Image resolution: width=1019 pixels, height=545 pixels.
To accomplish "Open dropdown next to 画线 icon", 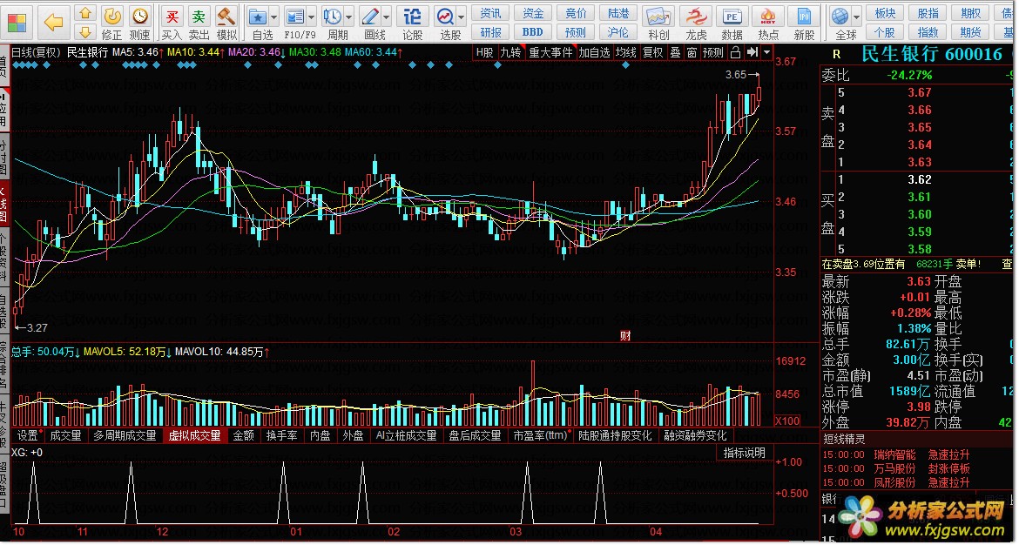I will coord(388,17).
